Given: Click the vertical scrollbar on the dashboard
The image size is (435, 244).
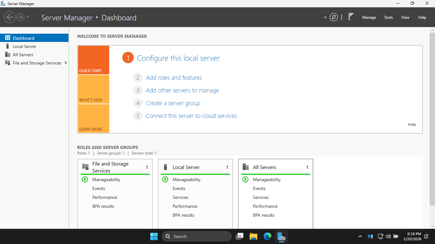Looking at the screenshot, I should 432,119.
